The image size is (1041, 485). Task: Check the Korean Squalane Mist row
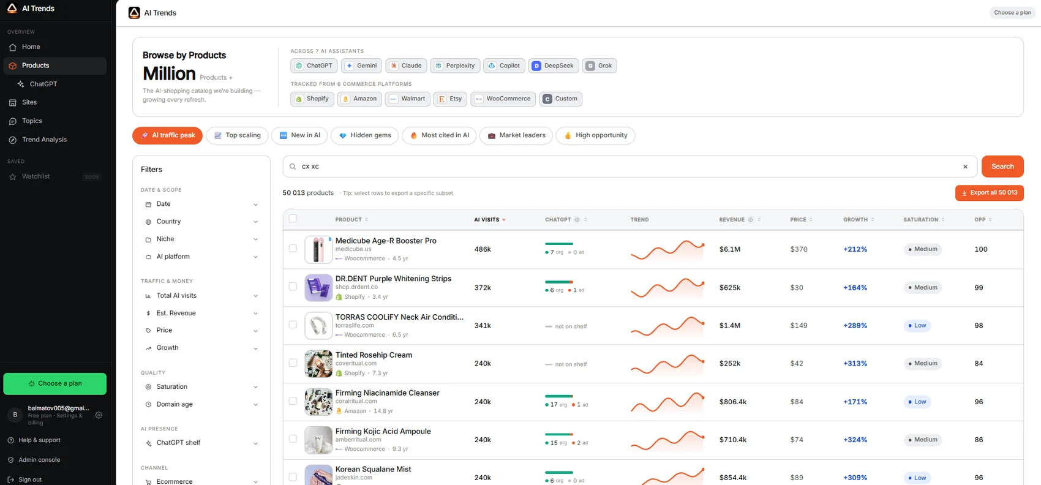point(293,477)
